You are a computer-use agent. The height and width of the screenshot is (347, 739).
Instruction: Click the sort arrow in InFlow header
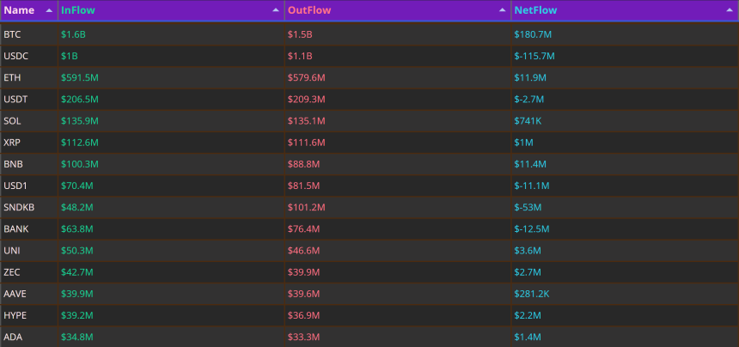[x=276, y=10]
